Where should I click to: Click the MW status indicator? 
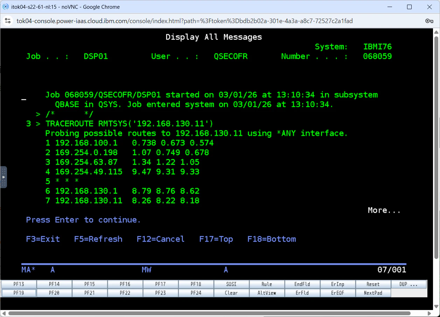point(146,270)
